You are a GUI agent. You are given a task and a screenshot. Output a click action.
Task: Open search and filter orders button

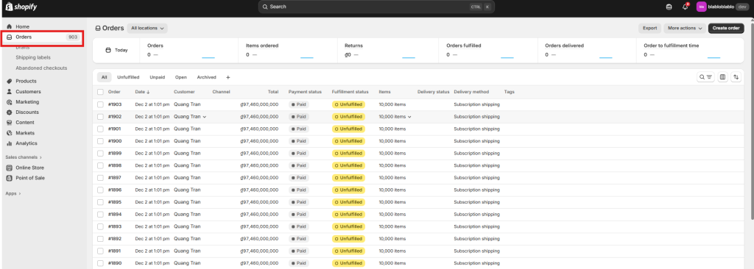[x=706, y=77]
